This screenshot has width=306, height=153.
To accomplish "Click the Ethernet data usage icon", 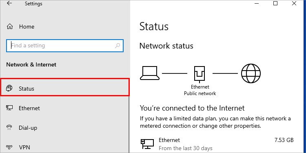I will point(147,144).
